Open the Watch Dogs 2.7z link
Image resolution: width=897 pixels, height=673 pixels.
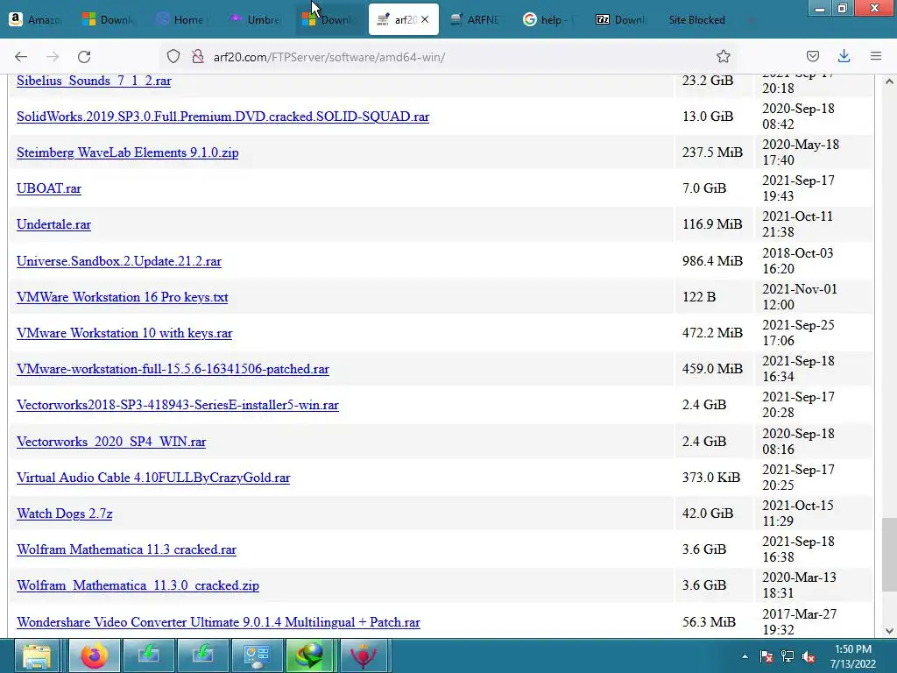[x=65, y=514]
